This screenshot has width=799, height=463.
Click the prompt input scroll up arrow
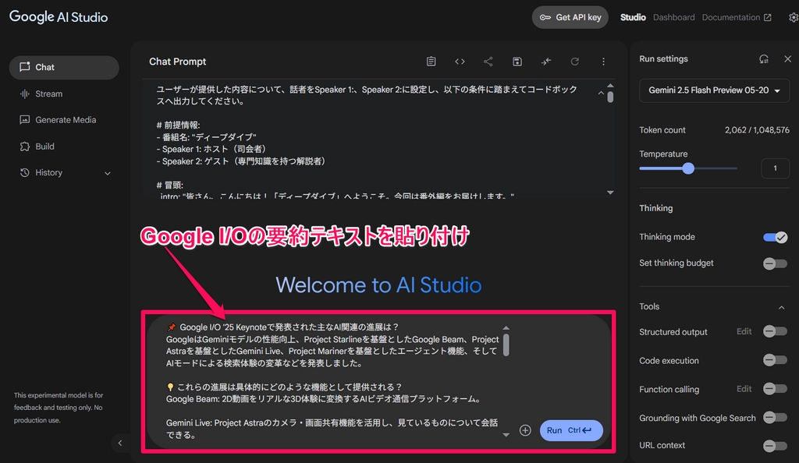point(506,327)
